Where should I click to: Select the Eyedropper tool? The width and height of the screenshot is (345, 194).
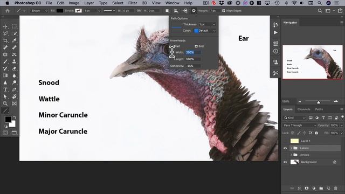click(15, 40)
